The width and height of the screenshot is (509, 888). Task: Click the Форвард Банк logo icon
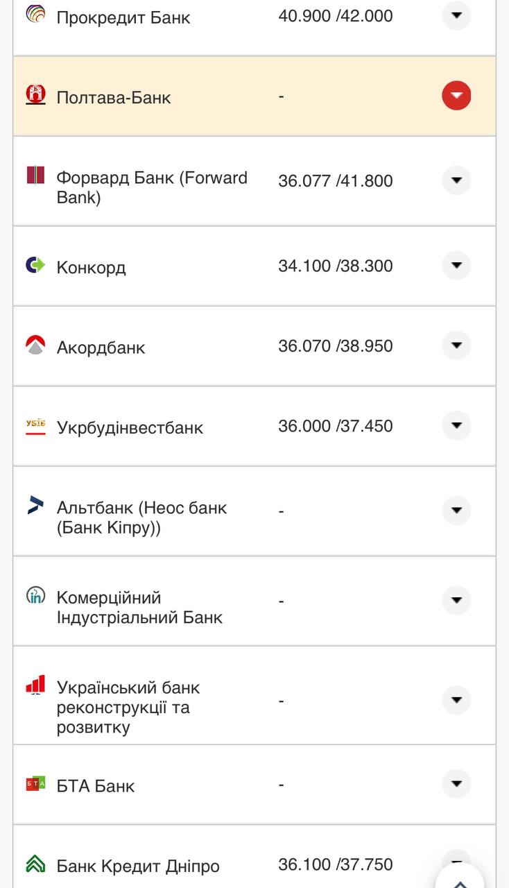(35, 175)
